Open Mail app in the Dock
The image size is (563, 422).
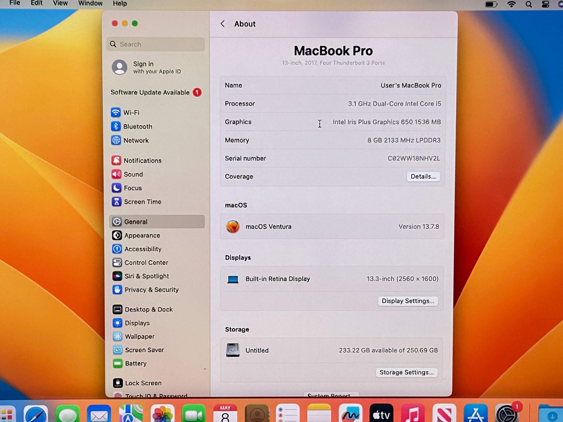pos(99,414)
